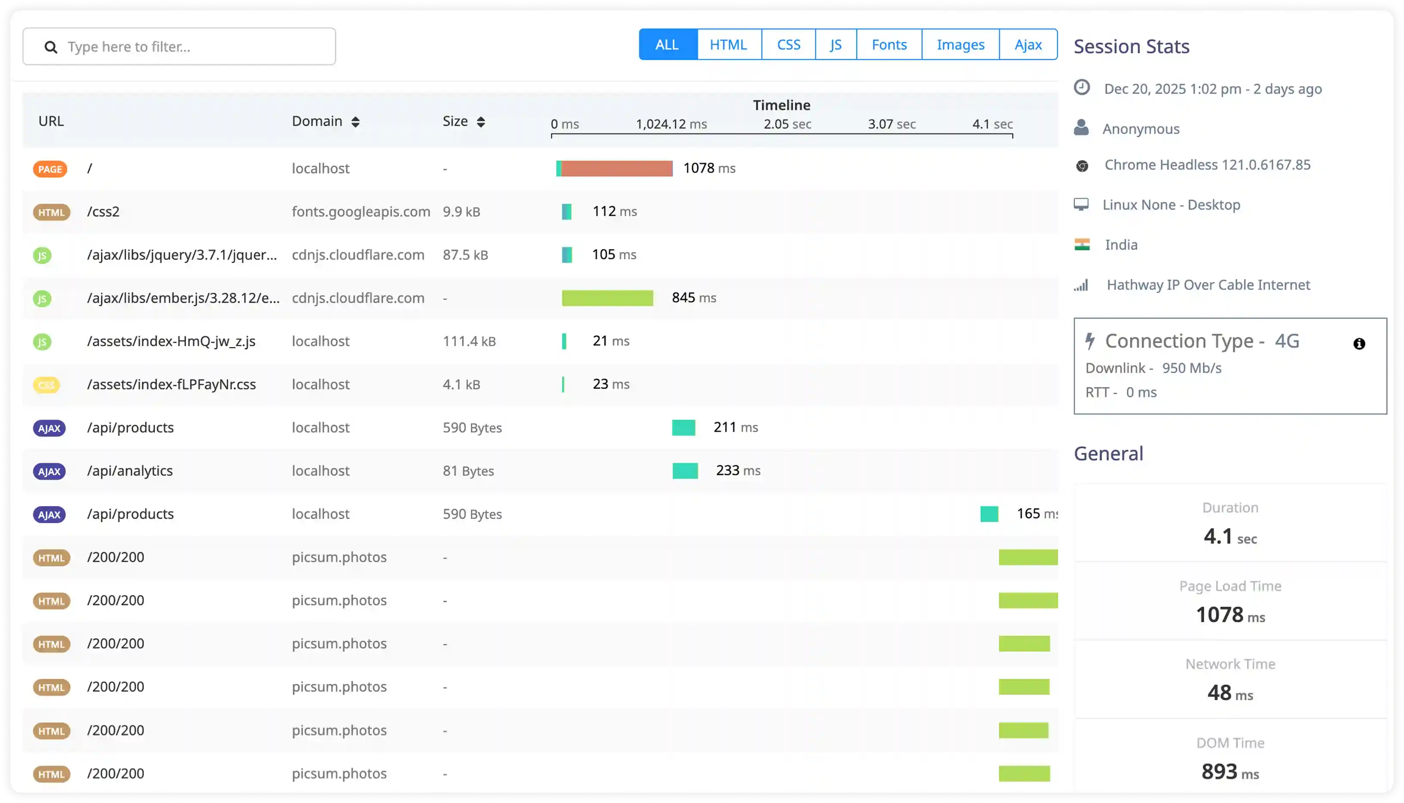Switch to the Fonts filter tab

point(888,44)
